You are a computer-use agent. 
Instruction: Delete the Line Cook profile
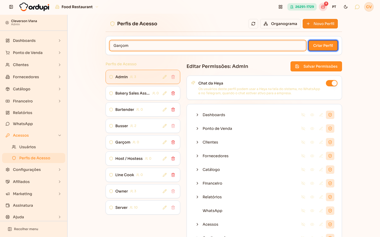click(173, 175)
